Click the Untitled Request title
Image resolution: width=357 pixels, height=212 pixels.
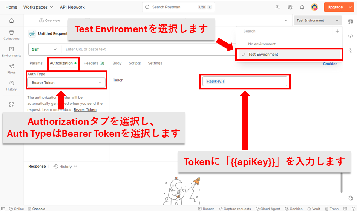click(x=53, y=33)
